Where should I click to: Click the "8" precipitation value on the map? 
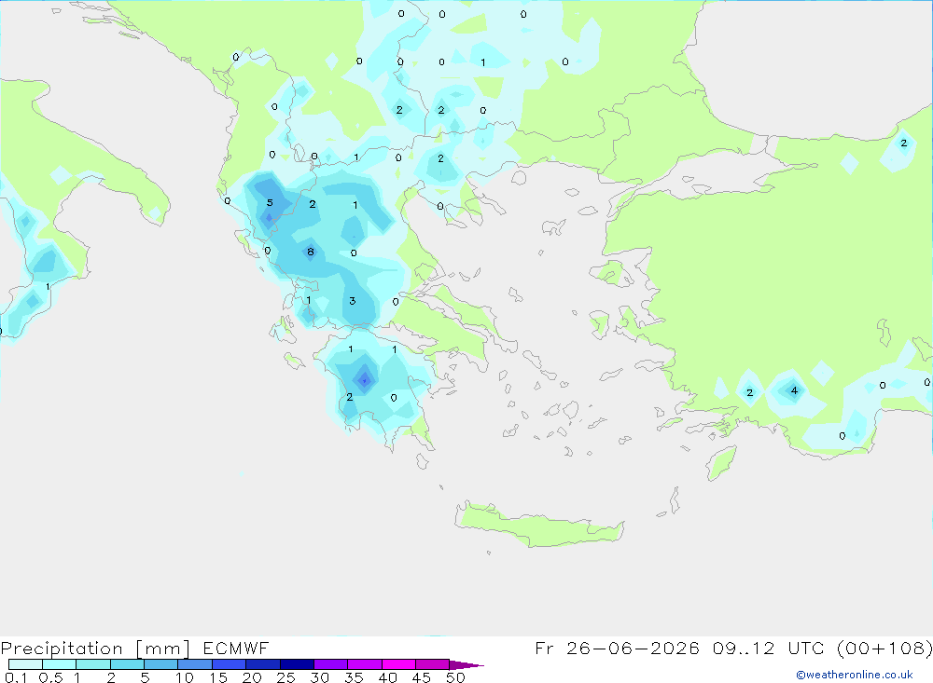click(310, 252)
